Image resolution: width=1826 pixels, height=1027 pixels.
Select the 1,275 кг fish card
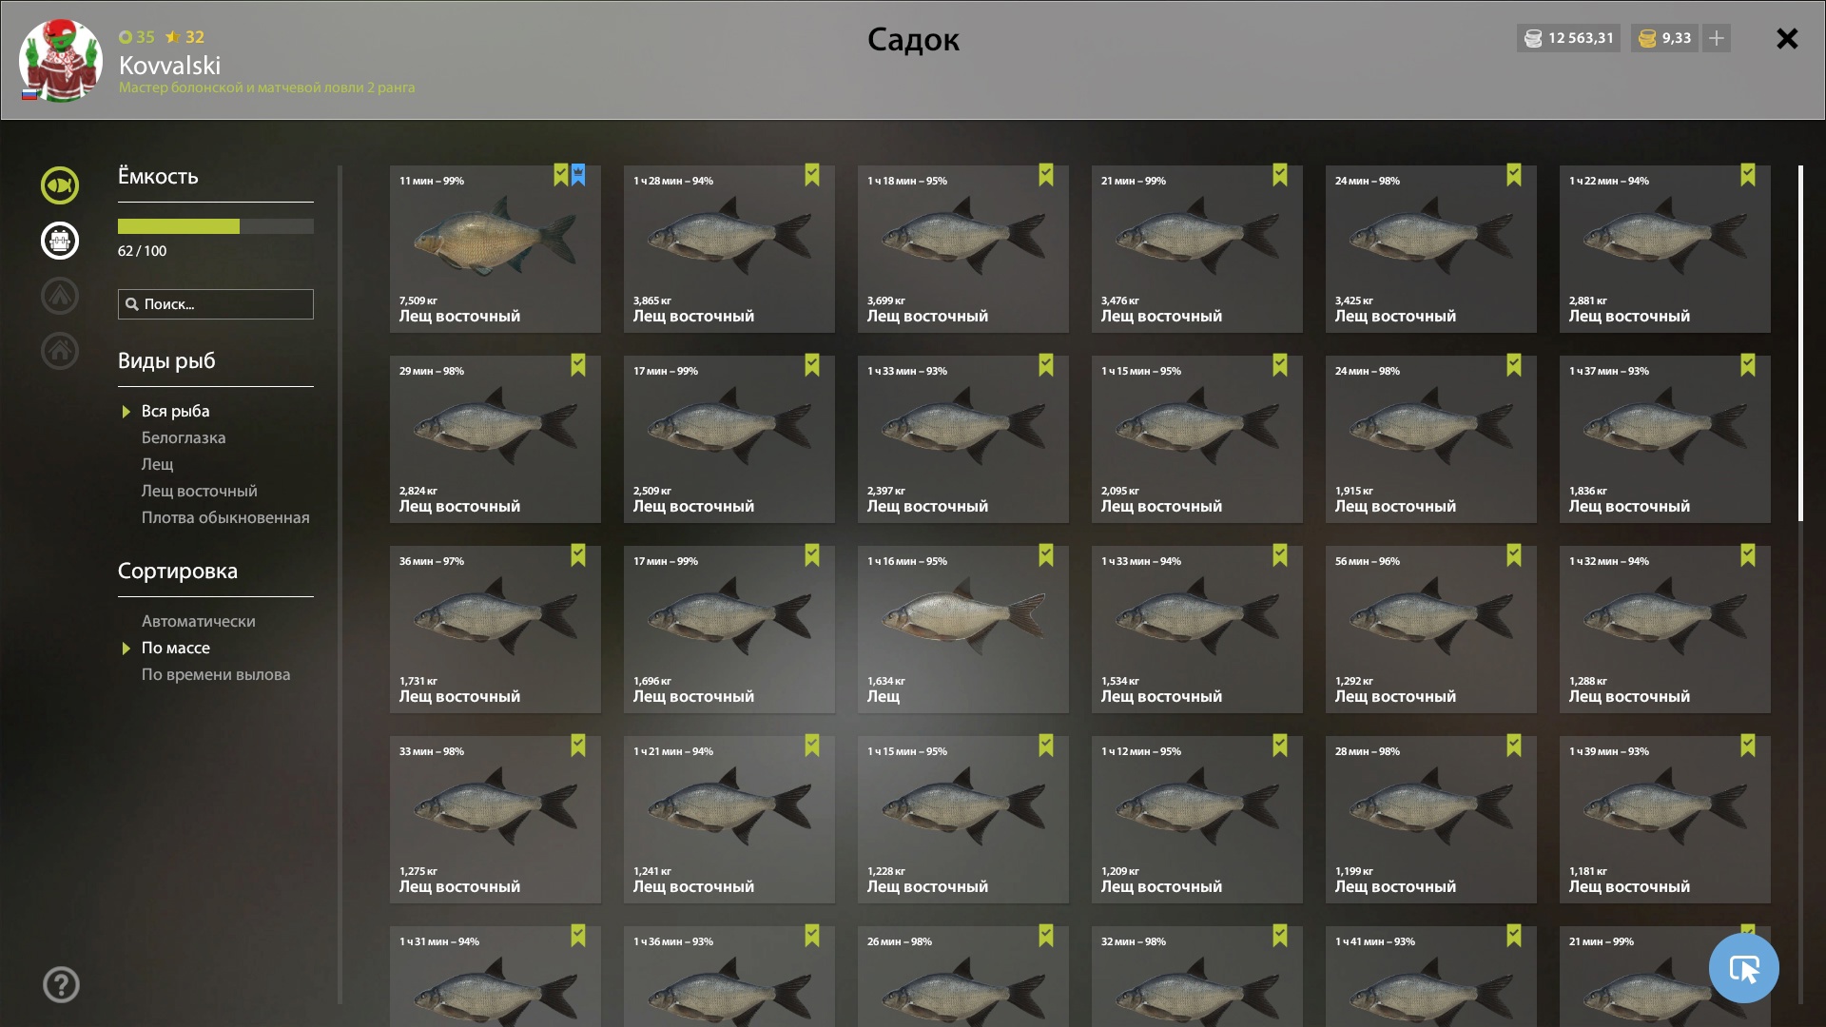point(495,820)
